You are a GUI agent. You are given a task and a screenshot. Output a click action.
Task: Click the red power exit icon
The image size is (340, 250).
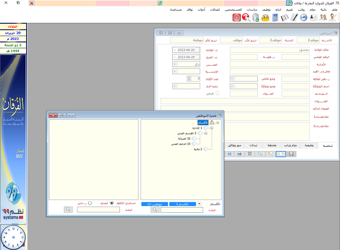[237, 17]
